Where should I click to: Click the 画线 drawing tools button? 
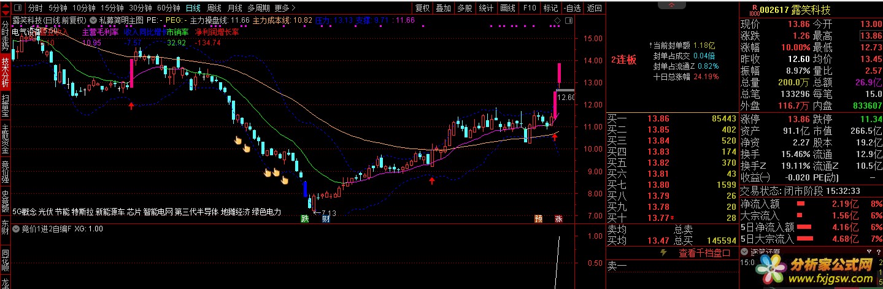(507, 8)
